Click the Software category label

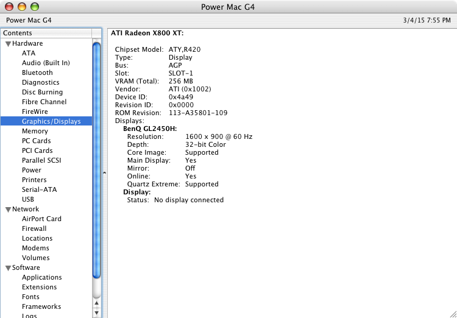[x=26, y=267]
